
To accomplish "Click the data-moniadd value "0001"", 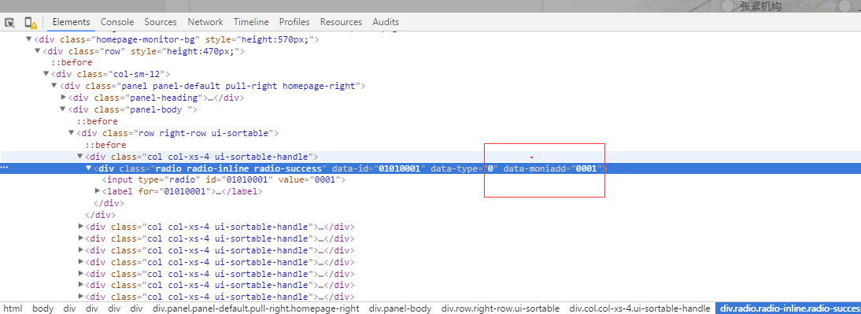I will click(586, 168).
